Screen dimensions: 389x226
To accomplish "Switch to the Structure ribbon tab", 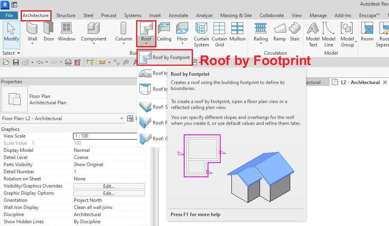I will [x=66, y=15].
